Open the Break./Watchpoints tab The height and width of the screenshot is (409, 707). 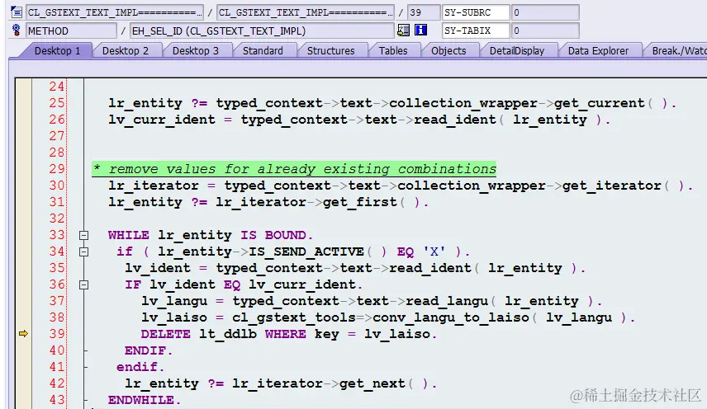point(679,50)
